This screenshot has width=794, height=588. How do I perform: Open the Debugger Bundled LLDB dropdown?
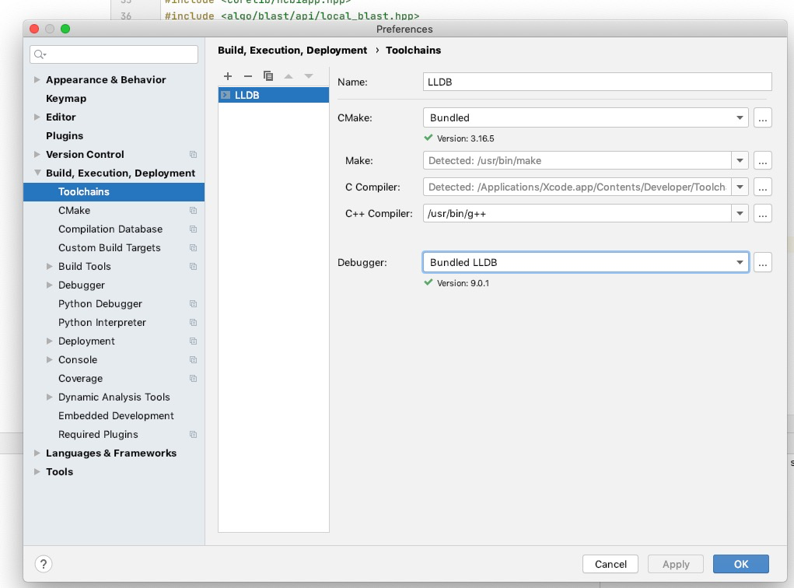tap(586, 262)
